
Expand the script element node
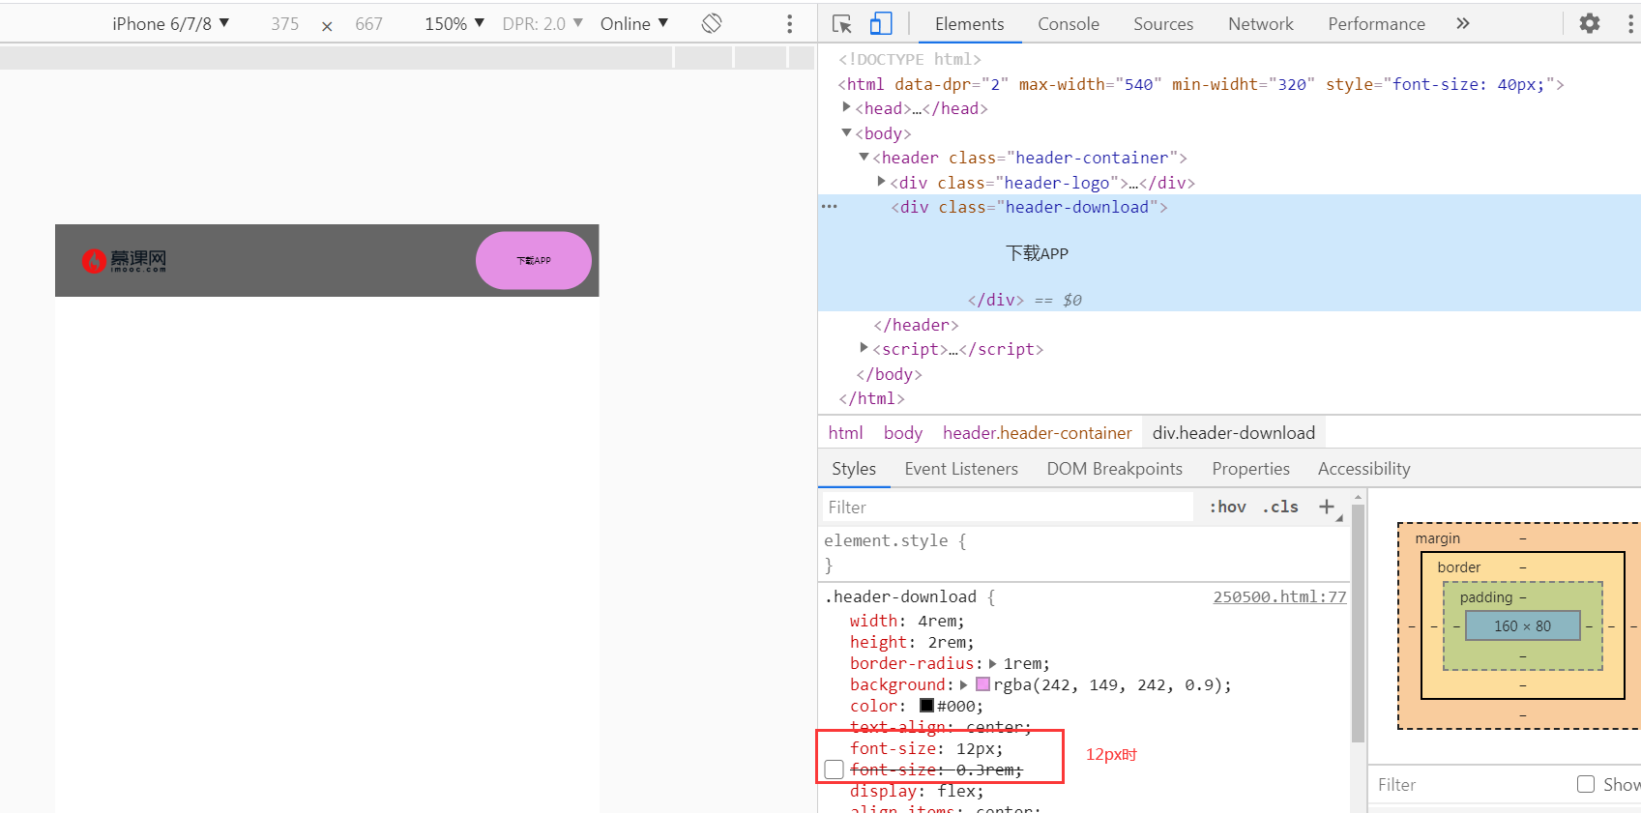coord(864,348)
